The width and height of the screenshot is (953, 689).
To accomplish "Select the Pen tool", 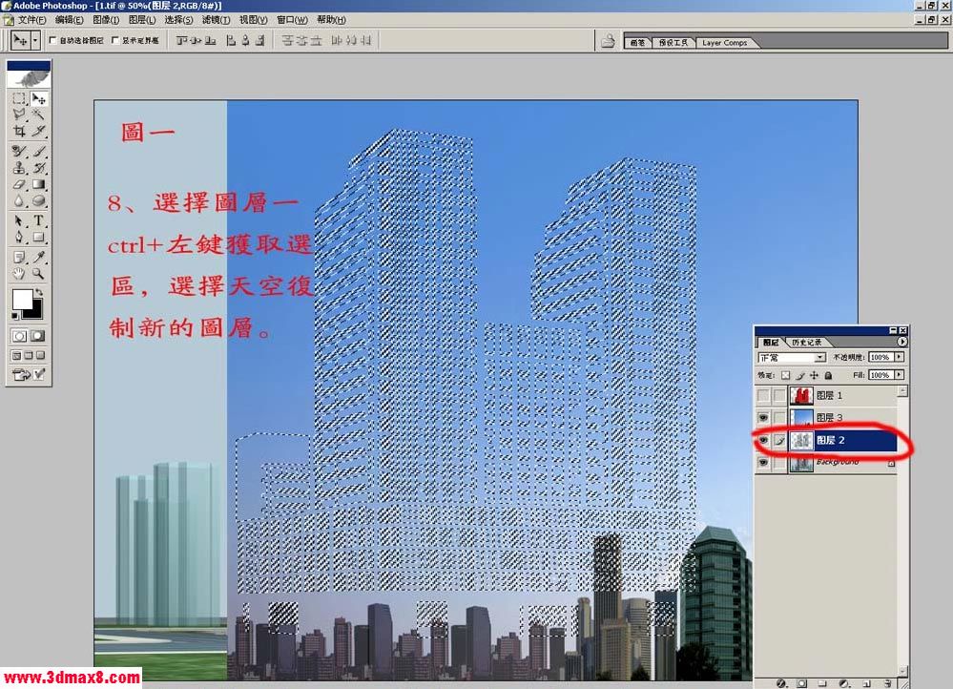I will coord(19,238).
